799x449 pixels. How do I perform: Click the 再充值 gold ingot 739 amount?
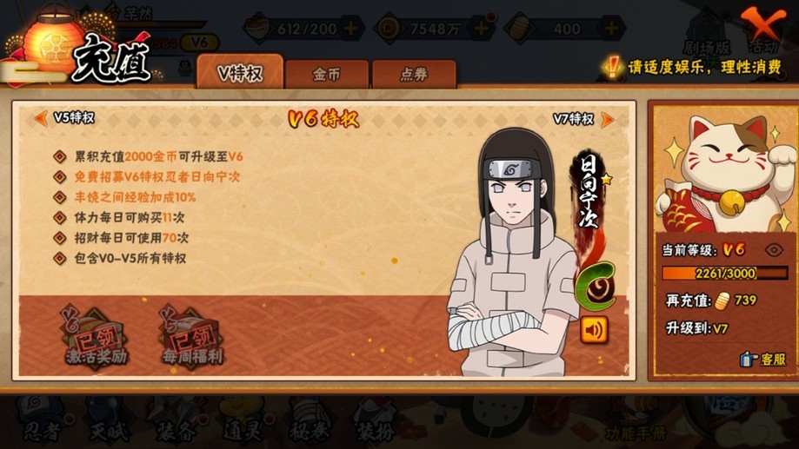coord(735,300)
